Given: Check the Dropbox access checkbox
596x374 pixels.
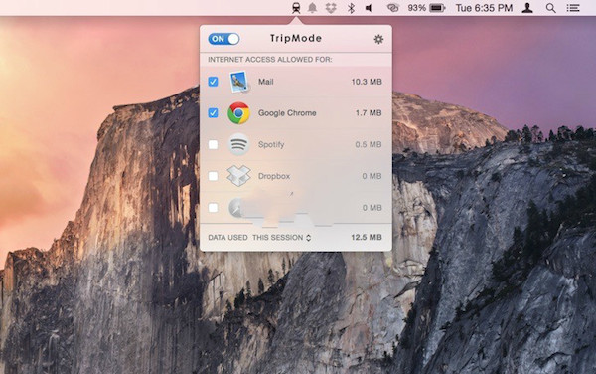Looking at the screenshot, I should tap(213, 176).
